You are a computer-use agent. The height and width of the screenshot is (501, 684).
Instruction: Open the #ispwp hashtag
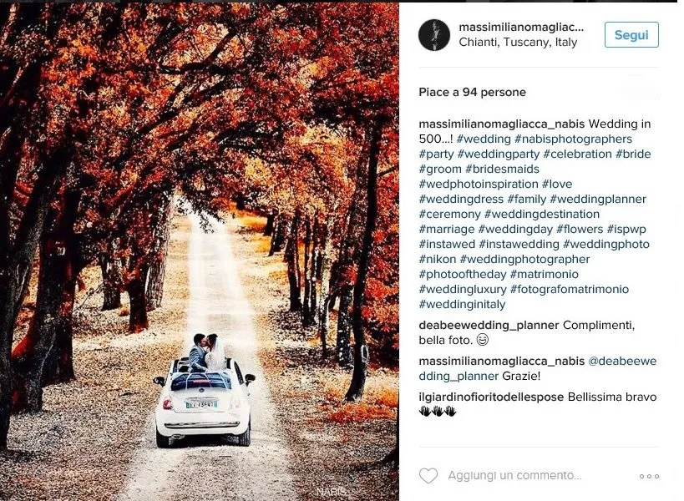pyautogui.click(x=626, y=230)
